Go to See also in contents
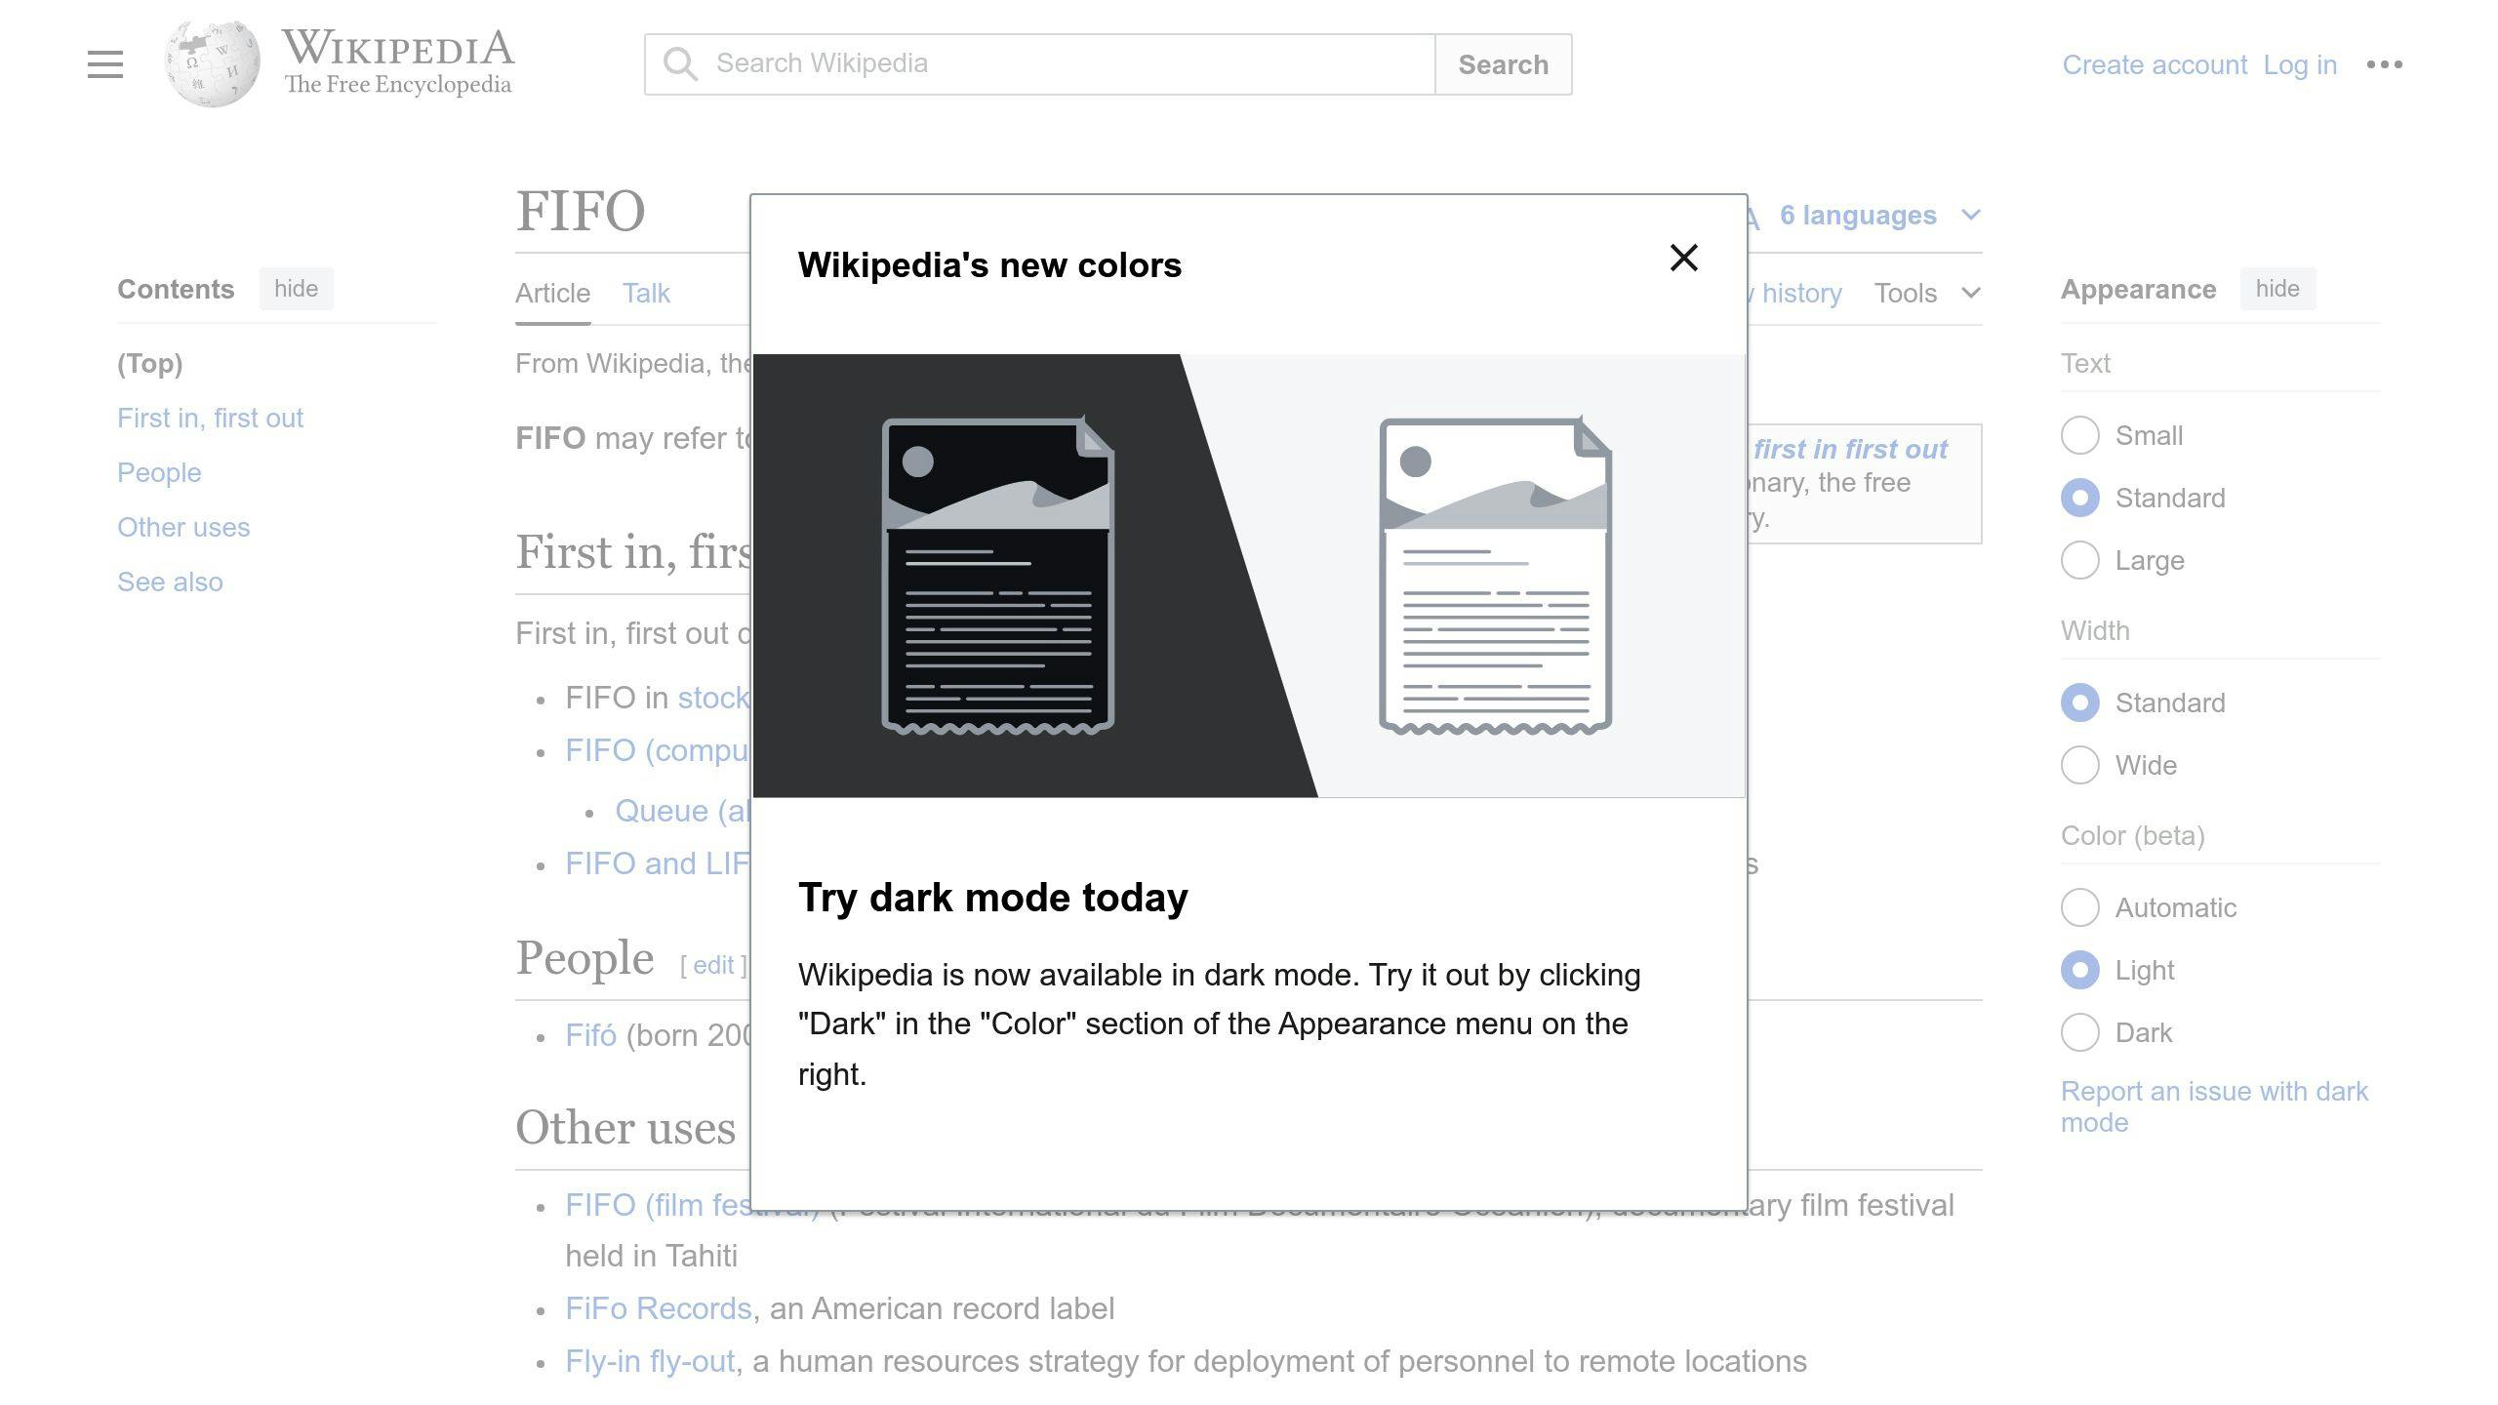 [170, 582]
